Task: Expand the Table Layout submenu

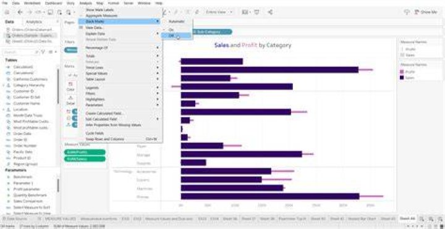Action: pyautogui.click(x=120, y=79)
